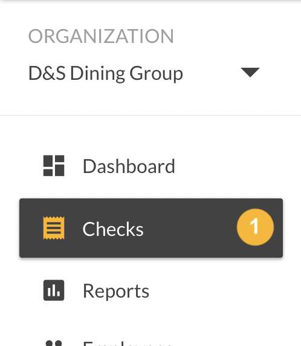Click the yellow Checks receipt icon

click(x=54, y=228)
